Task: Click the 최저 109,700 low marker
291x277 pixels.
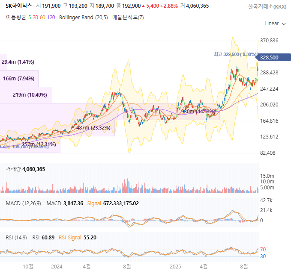Action: tap(25, 147)
